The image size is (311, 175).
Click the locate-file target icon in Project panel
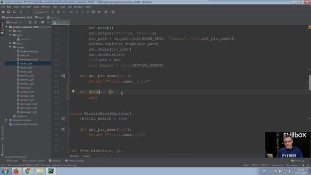coord(30,22)
